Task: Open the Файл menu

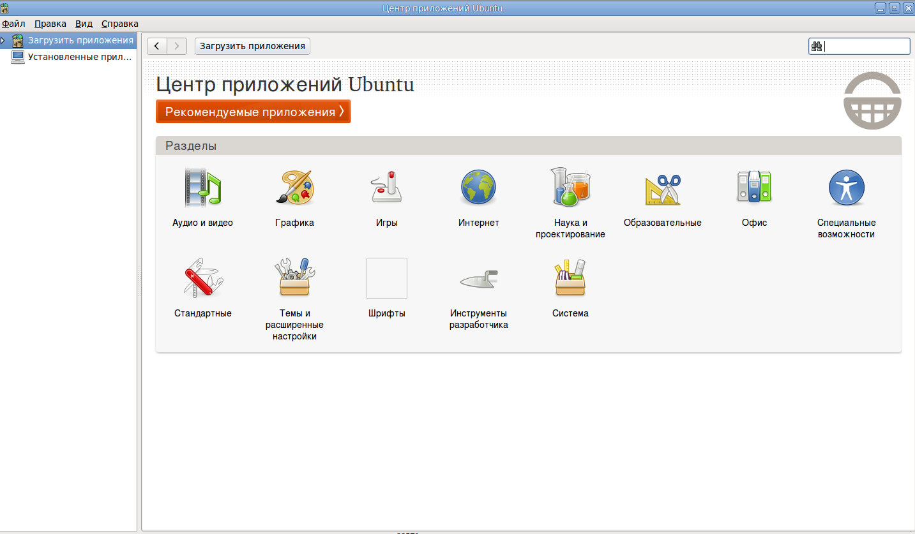Action: [13, 24]
